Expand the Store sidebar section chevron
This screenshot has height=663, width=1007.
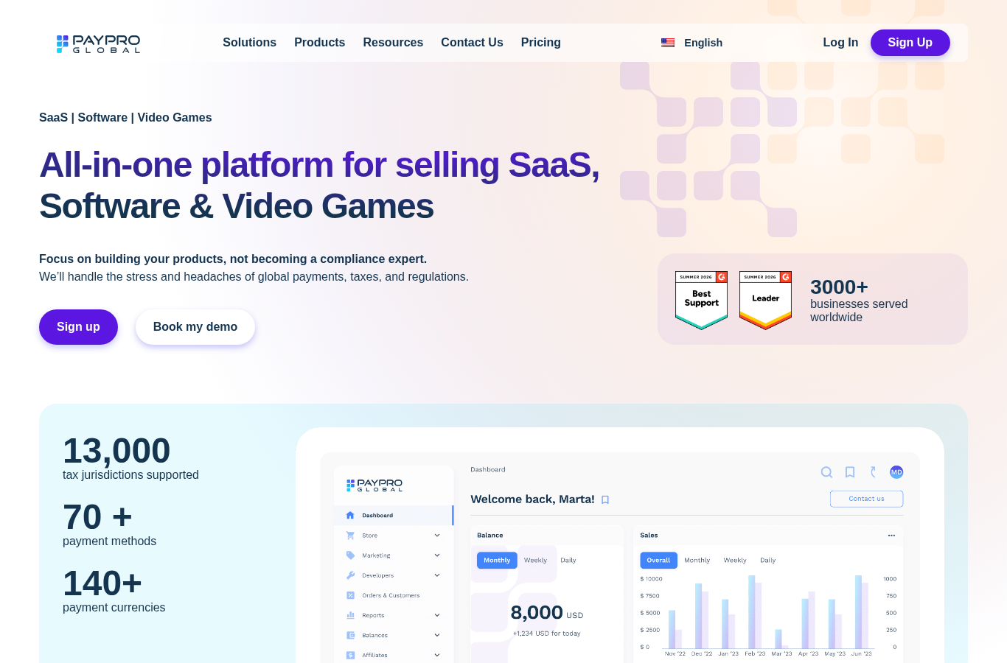point(437,536)
